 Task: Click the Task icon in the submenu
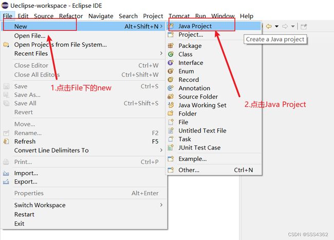(x=171, y=139)
